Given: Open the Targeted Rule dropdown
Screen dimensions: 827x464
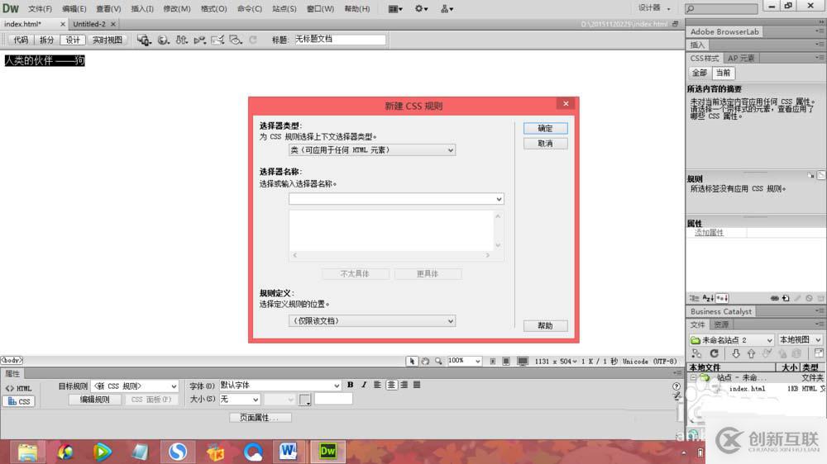Looking at the screenshot, I should coord(135,386).
